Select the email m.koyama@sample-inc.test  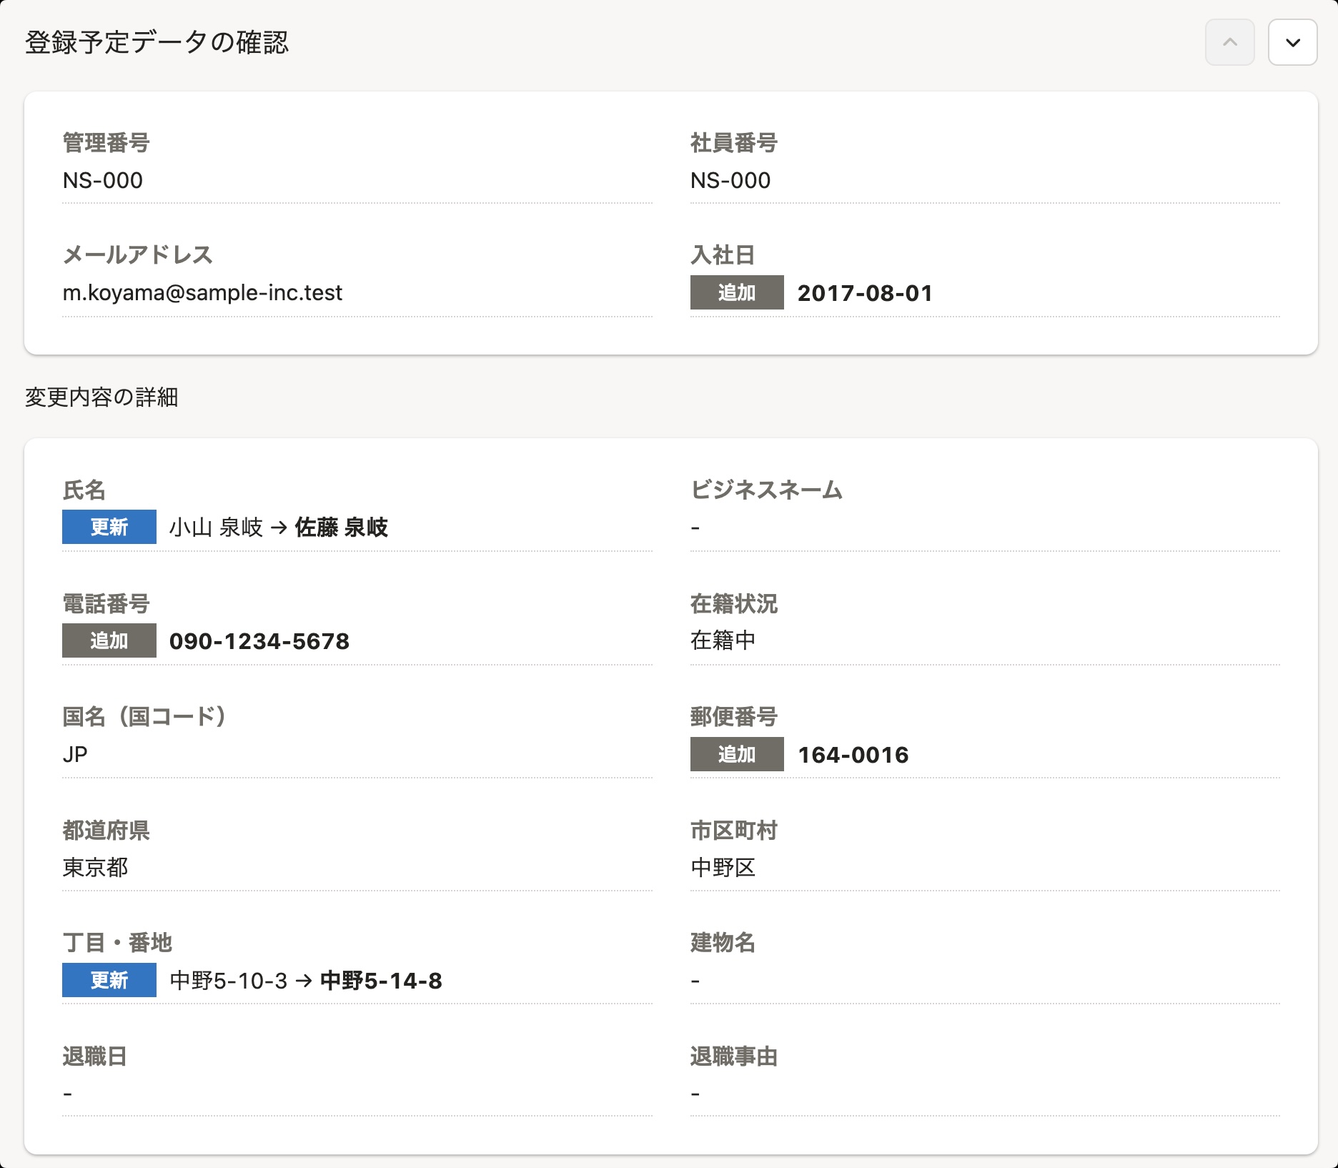click(x=202, y=292)
